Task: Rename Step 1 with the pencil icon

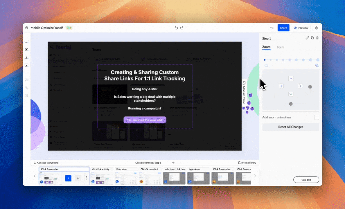Action: pyautogui.click(x=307, y=38)
